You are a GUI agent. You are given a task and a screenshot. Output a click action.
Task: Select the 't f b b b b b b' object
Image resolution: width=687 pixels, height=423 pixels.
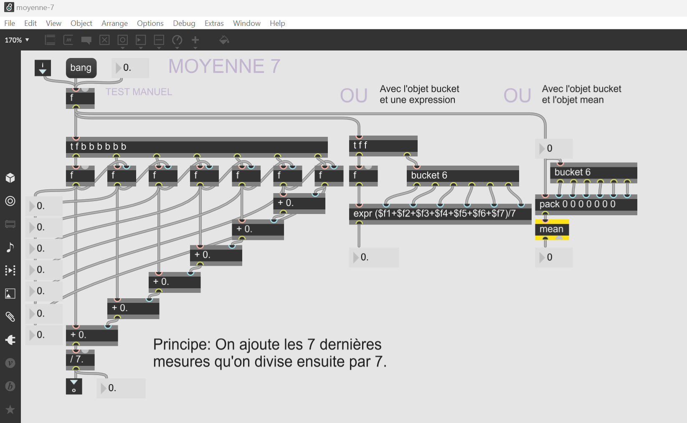[x=197, y=147]
